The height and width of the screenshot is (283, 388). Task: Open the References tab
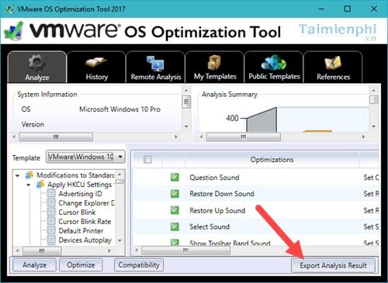[x=333, y=67]
